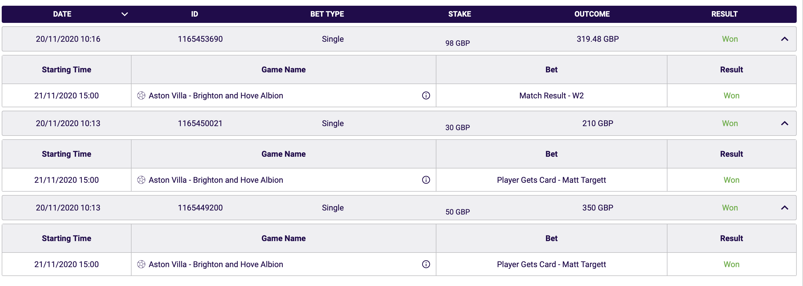Viewport: 803px width, 286px height.
Task: Click the 319.48 GBP outcome value
Action: tap(598, 39)
